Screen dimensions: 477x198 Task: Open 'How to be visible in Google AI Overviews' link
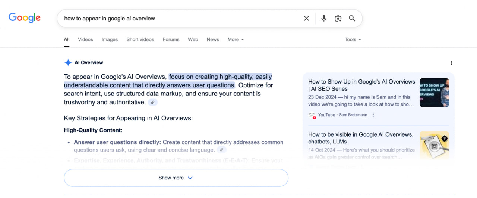point(360,138)
